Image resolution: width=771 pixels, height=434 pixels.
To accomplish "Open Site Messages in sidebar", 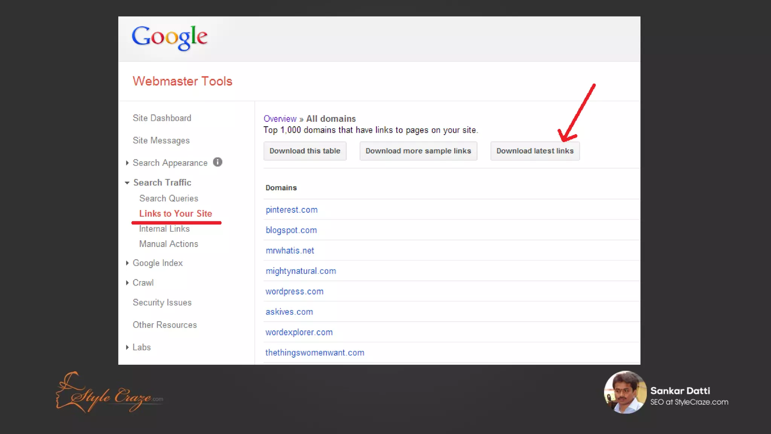I will (x=161, y=141).
